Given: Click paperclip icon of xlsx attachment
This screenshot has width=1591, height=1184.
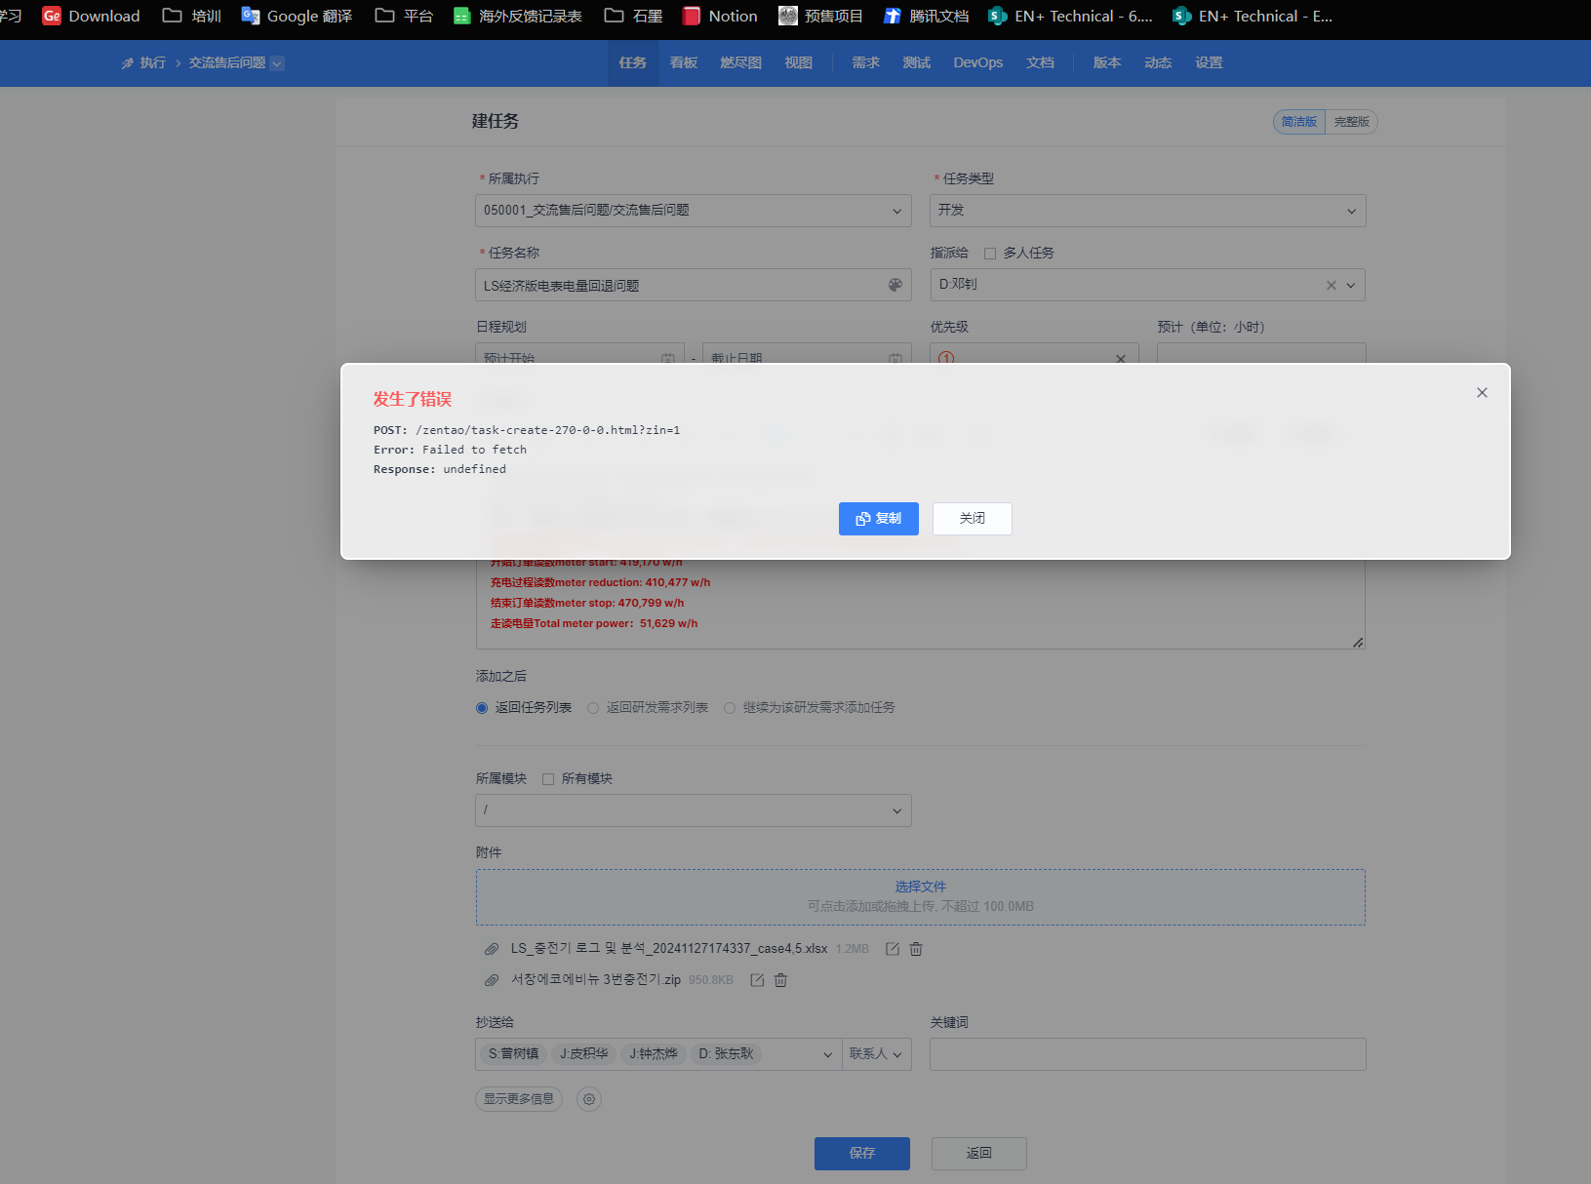Looking at the screenshot, I should pyautogui.click(x=492, y=949).
